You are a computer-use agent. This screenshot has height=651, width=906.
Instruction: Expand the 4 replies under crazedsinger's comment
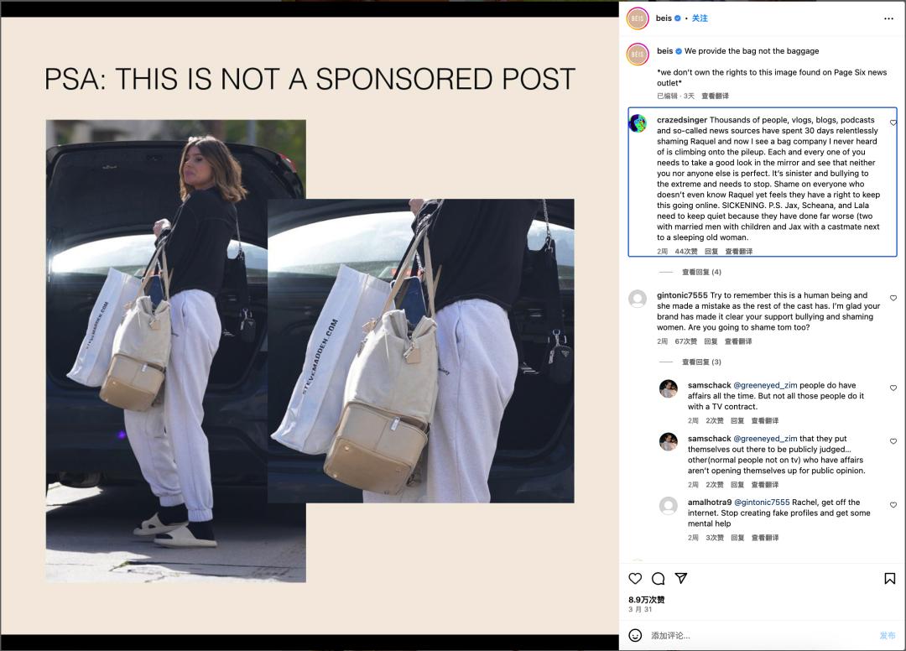coord(701,272)
